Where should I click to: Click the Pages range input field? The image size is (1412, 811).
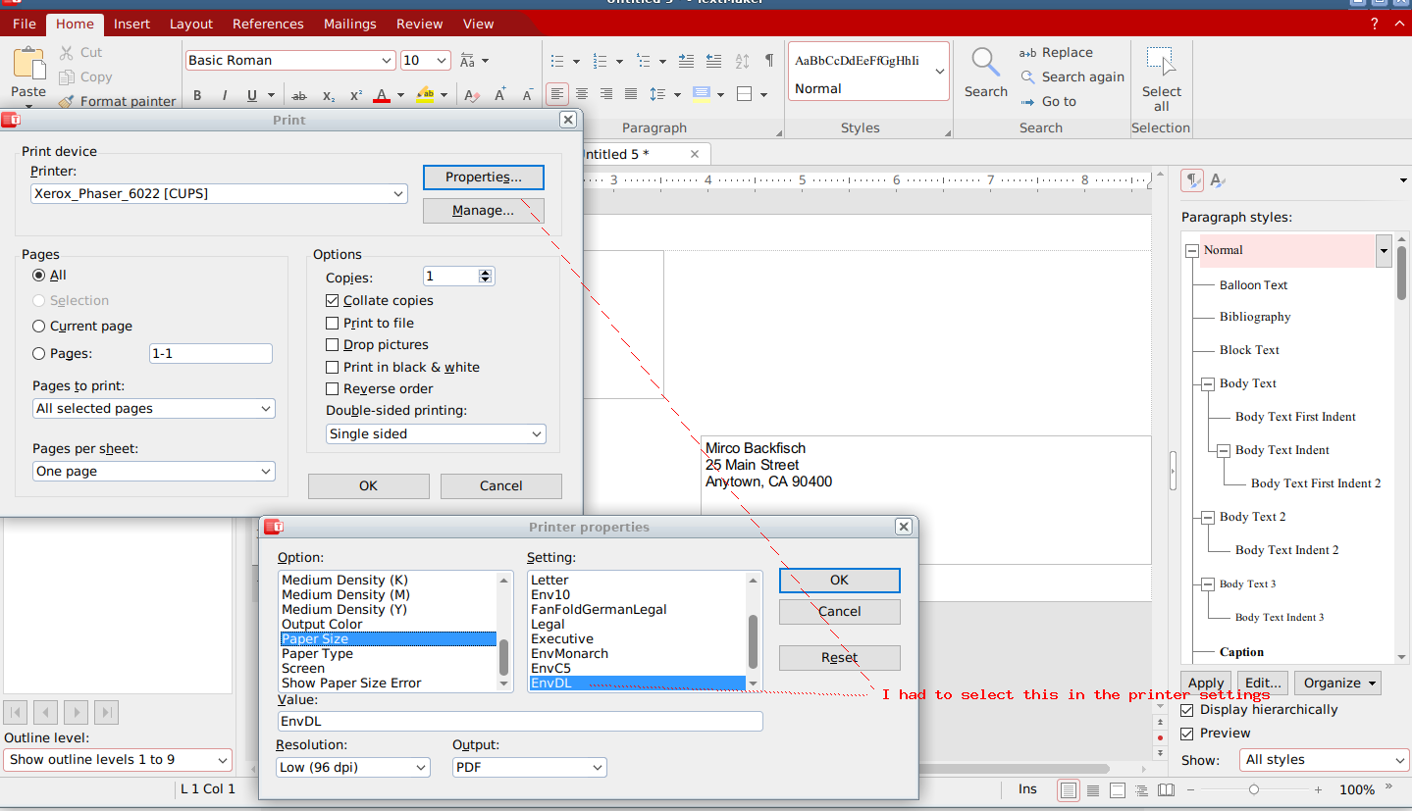pos(211,353)
